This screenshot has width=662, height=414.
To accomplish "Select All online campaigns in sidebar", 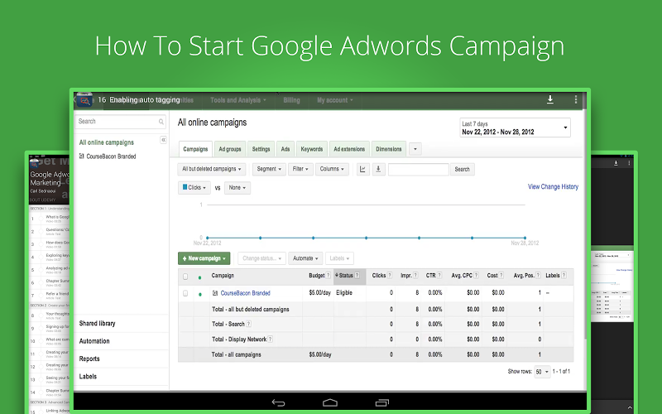I will pyautogui.click(x=107, y=142).
